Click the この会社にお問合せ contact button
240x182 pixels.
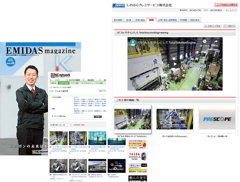point(226,5)
